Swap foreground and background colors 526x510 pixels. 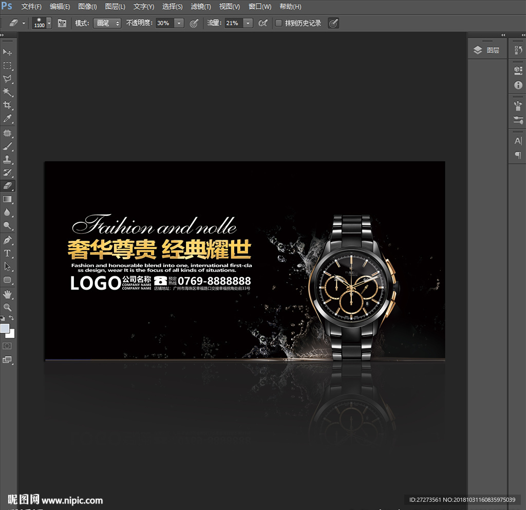coord(11,317)
